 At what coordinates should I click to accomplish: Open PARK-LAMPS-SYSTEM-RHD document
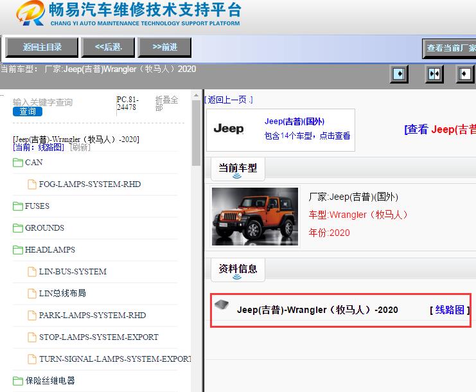[x=93, y=316]
